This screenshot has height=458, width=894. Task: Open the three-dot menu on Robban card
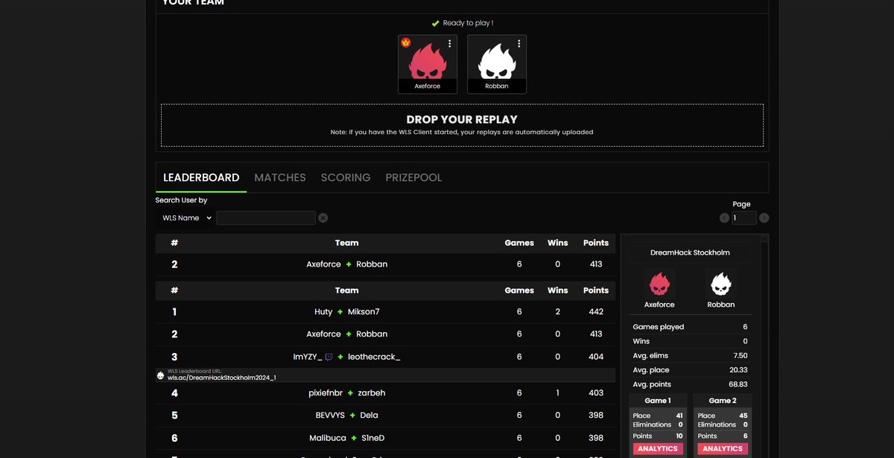click(519, 44)
